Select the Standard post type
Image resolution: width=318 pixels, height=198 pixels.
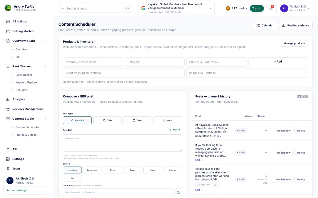(77, 120)
